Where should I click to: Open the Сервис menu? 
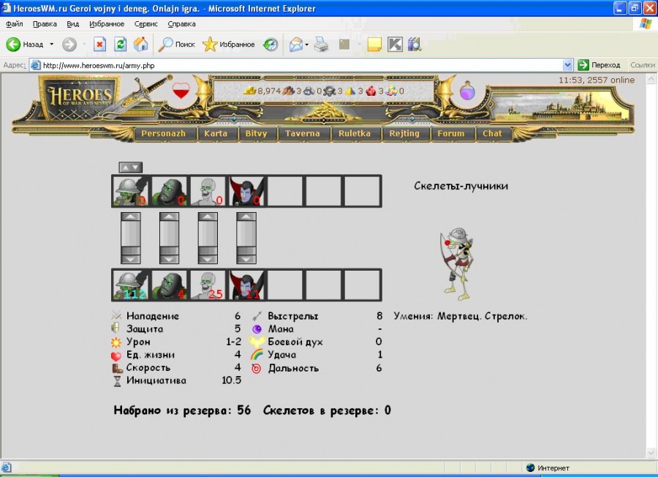point(145,24)
